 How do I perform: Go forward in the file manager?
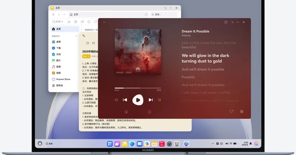click(59, 14)
